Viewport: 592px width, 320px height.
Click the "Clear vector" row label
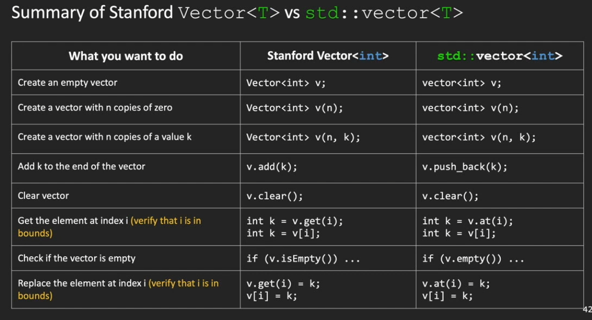pyautogui.click(x=43, y=196)
